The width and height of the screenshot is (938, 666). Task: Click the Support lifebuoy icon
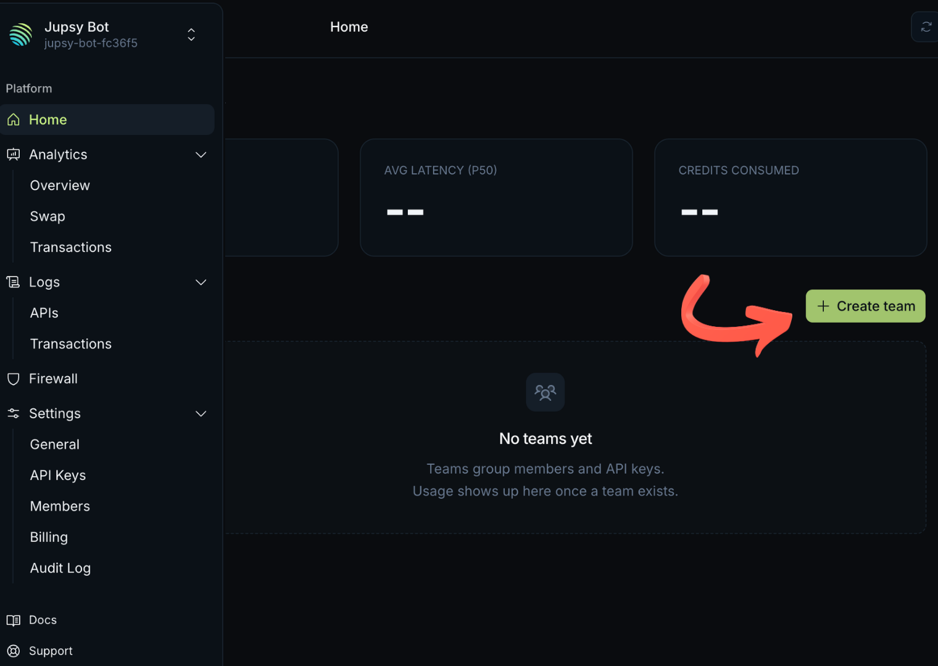pos(14,651)
